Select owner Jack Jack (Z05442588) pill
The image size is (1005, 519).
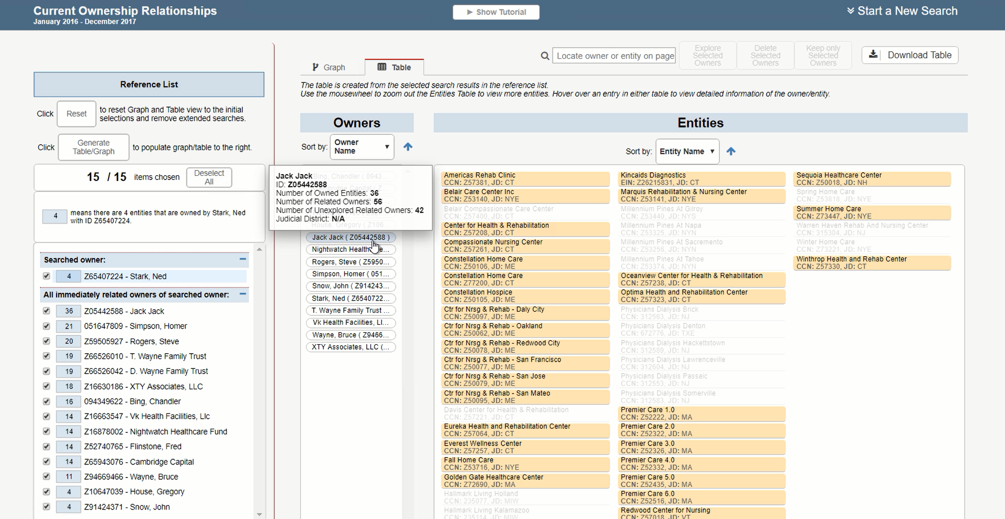351,237
